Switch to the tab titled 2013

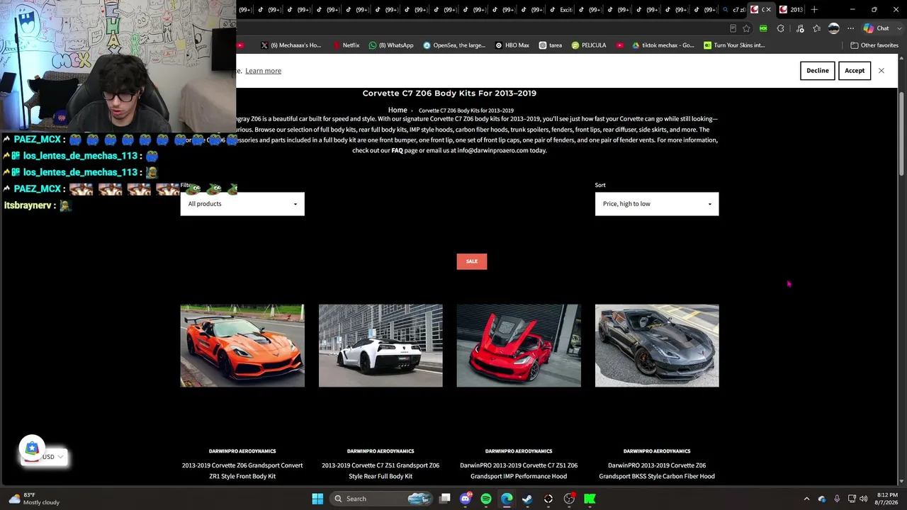point(792,9)
